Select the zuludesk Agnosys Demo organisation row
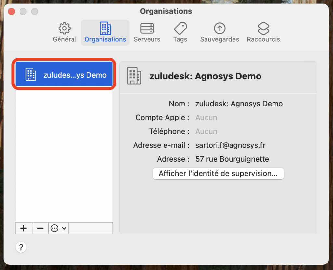 tap(64, 74)
